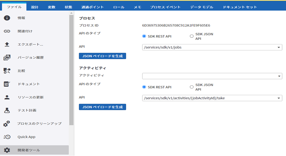
Task: Switch to the ファイル tab
Action: [x=14, y=7]
